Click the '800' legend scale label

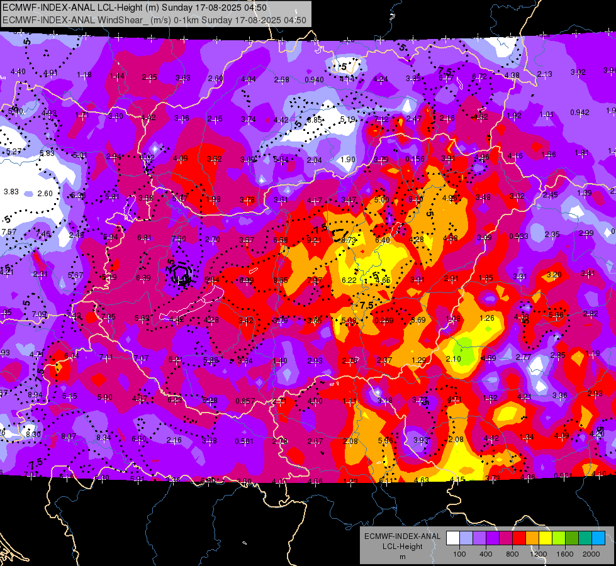coord(512,554)
